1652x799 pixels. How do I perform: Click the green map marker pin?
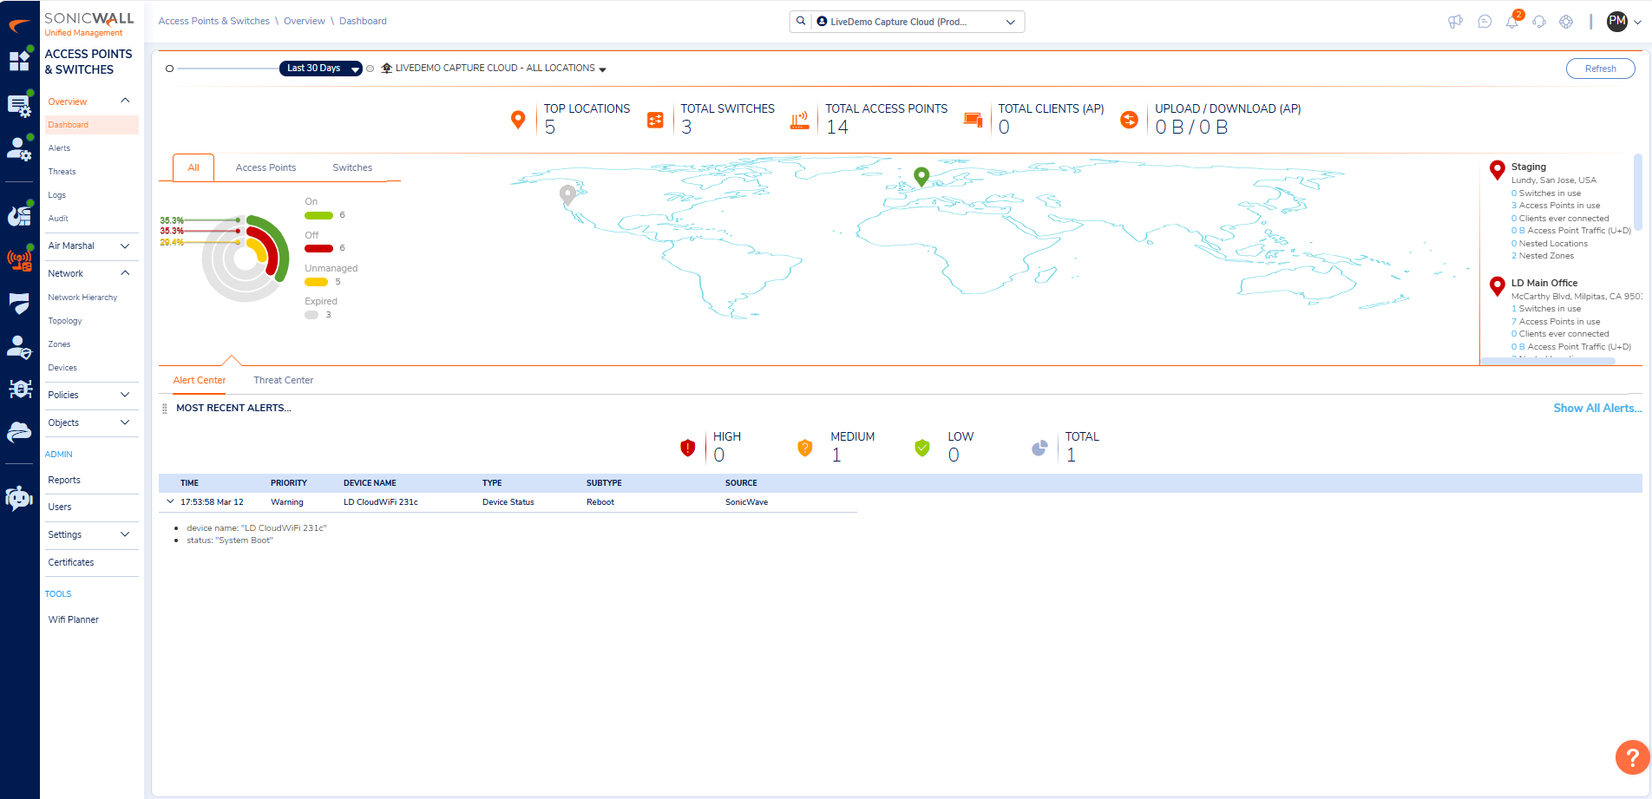(921, 176)
